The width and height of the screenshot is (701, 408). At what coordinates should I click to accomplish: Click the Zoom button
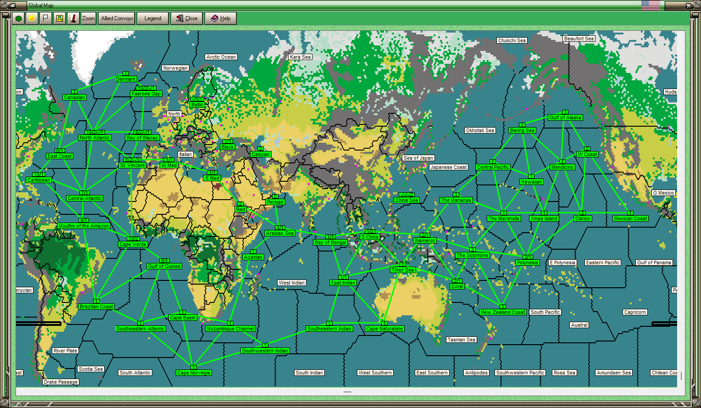click(89, 18)
